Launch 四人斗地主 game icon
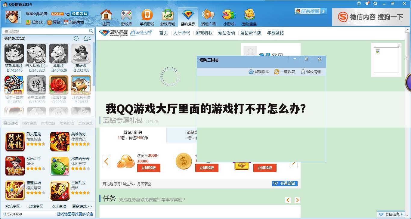Viewport: 411px width, 219px height. click(x=36, y=54)
